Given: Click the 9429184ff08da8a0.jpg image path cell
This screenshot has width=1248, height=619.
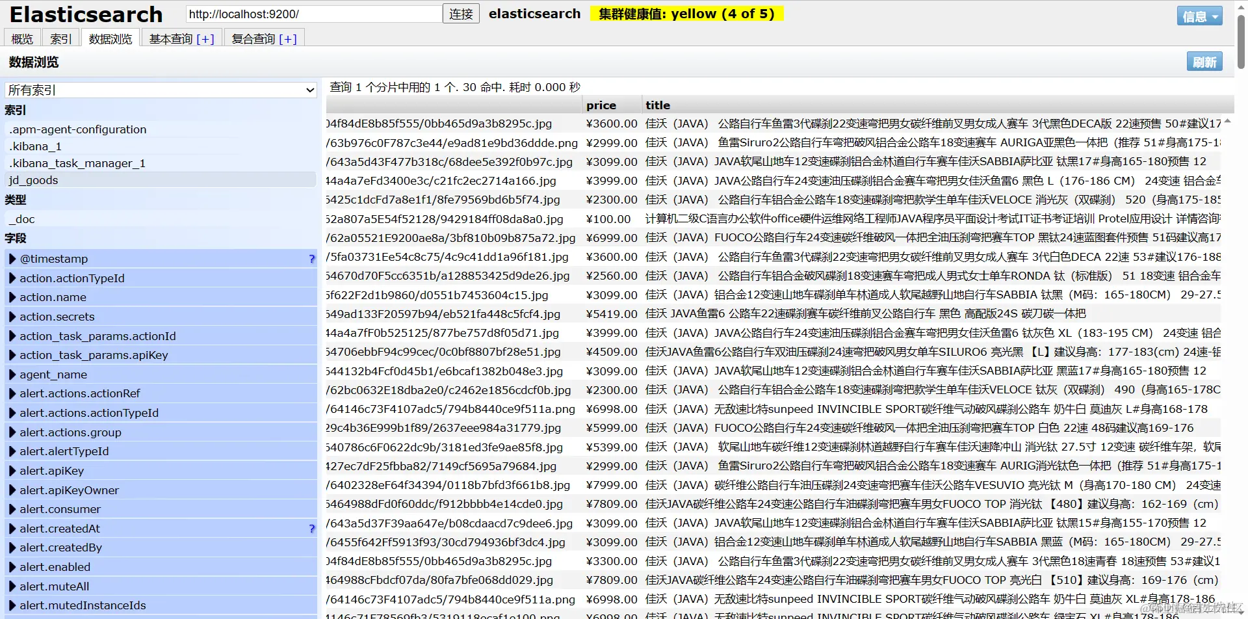Looking at the screenshot, I should [x=453, y=219].
